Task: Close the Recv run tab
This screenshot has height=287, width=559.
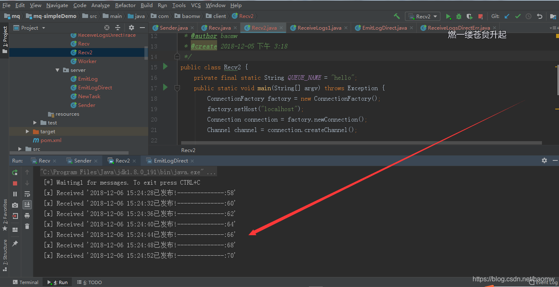Action: [54, 161]
